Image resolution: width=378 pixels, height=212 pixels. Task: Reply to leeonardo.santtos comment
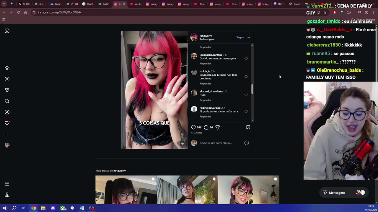point(205,64)
